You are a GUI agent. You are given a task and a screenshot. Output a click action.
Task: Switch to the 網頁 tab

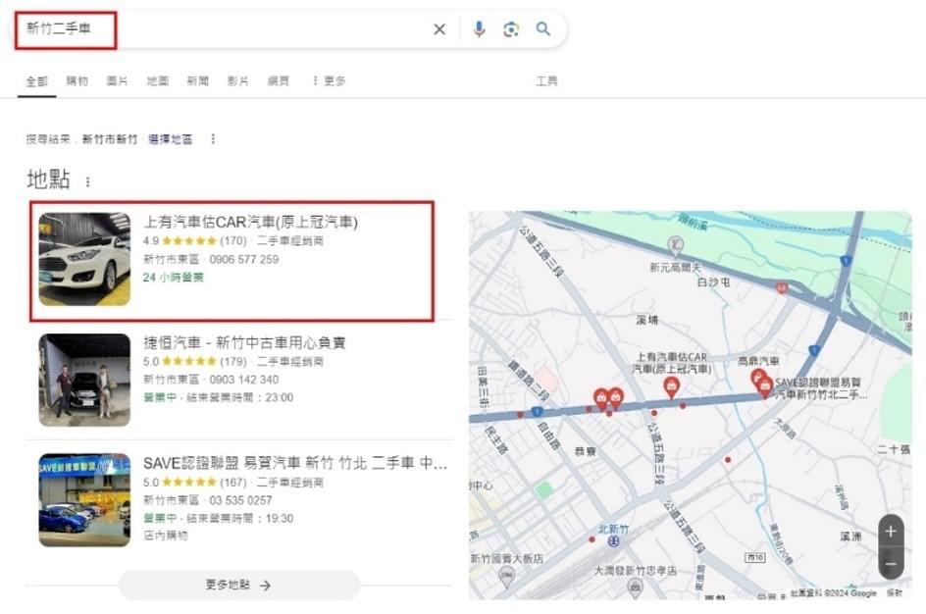click(x=279, y=80)
